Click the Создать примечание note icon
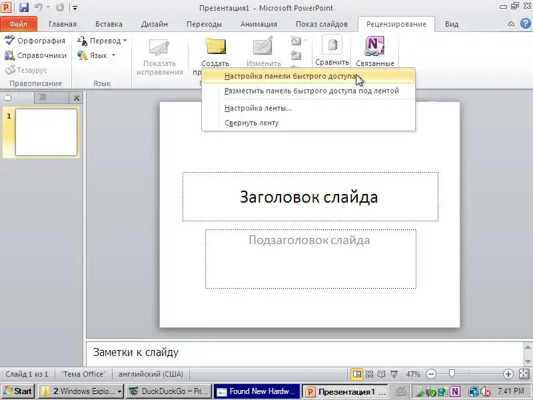 click(215, 47)
